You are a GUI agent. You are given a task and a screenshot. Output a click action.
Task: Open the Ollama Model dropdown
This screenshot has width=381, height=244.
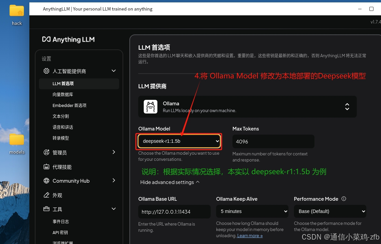pyautogui.click(x=179, y=141)
